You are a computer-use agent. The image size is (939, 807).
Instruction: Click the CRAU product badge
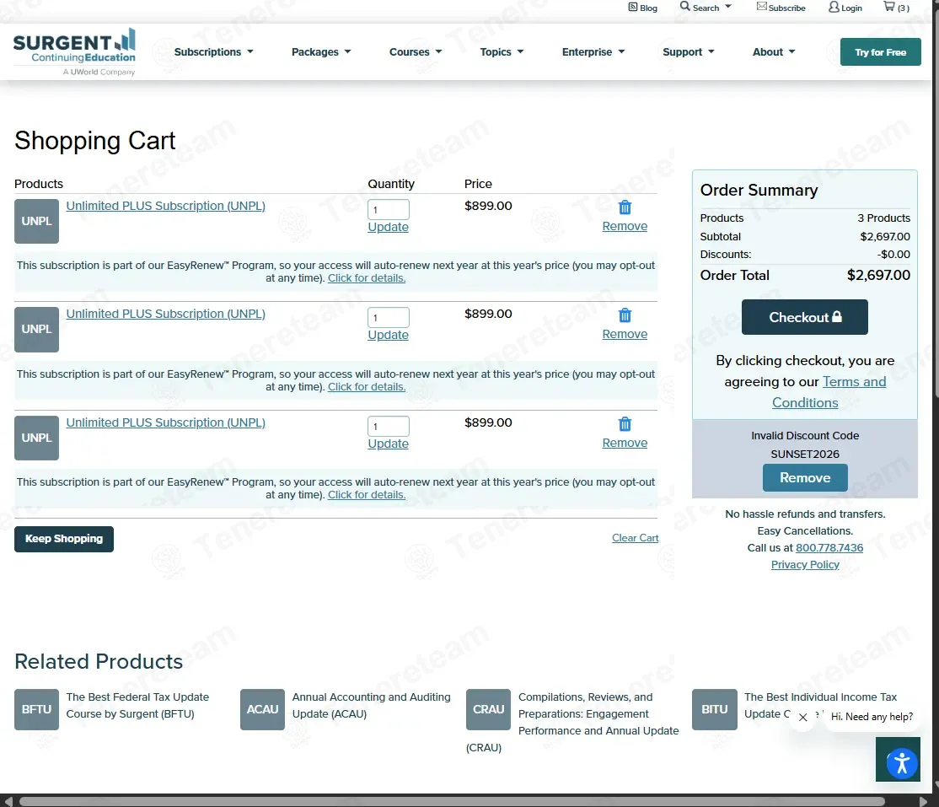point(488,709)
